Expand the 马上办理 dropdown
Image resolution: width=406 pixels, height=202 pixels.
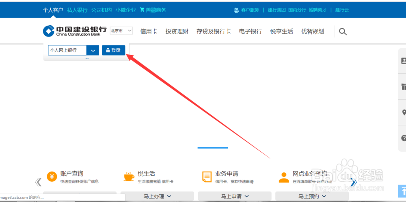point(157,196)
